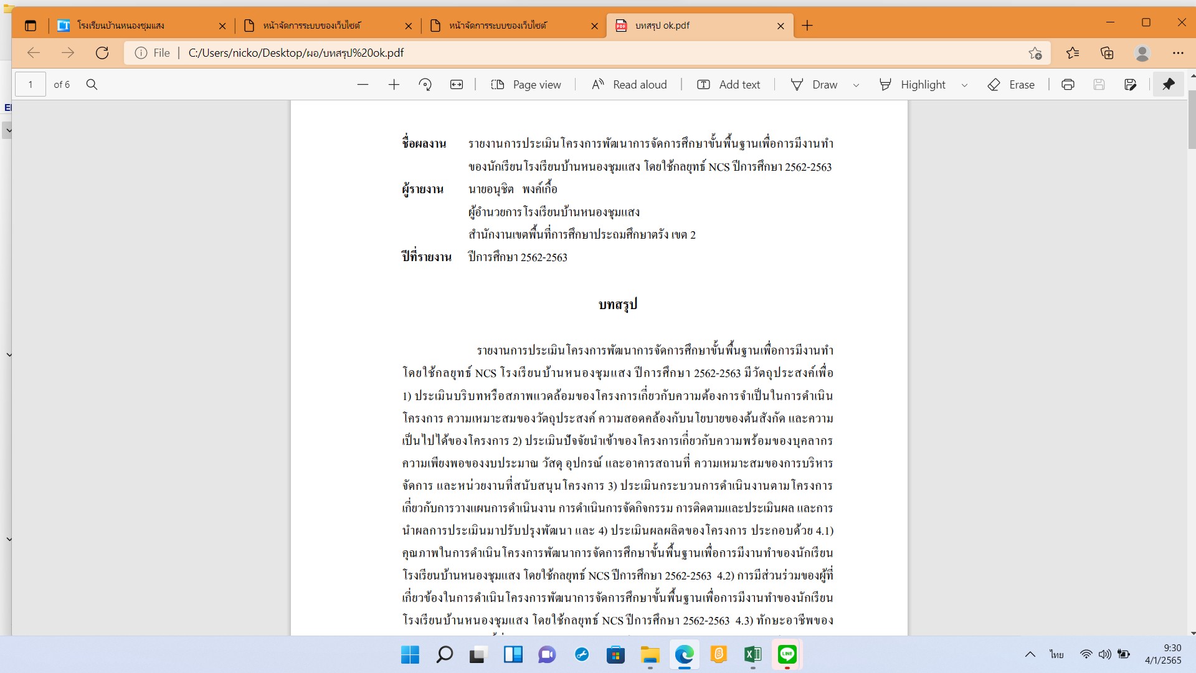Zoom in with the plus icon

[394, 85]
